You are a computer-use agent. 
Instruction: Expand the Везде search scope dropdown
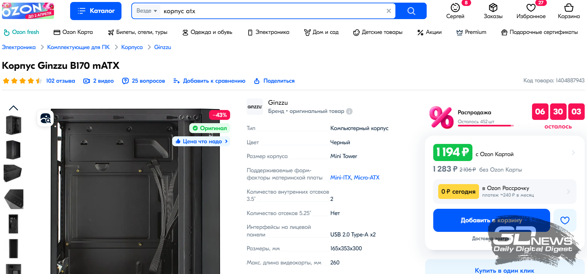point(147,11)
